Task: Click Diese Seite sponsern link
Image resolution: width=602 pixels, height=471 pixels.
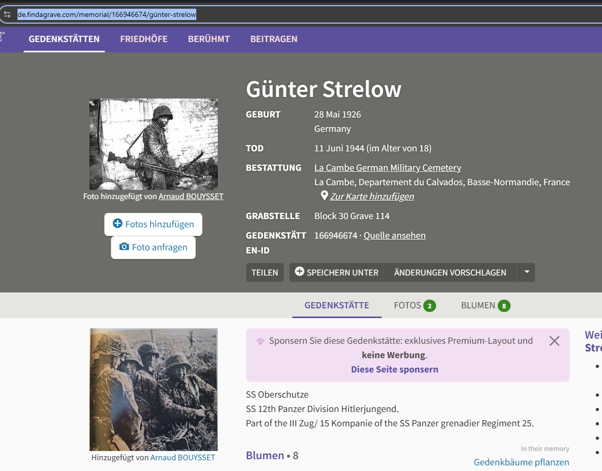Action: 394,369
